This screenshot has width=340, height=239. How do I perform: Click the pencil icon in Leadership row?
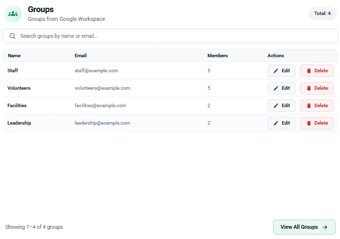click(276, 123)
